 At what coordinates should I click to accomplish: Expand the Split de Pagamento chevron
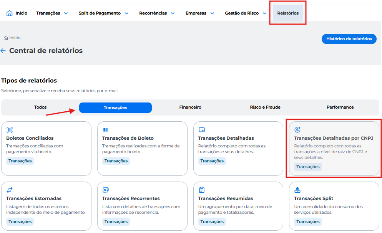[x=126, y=13]
